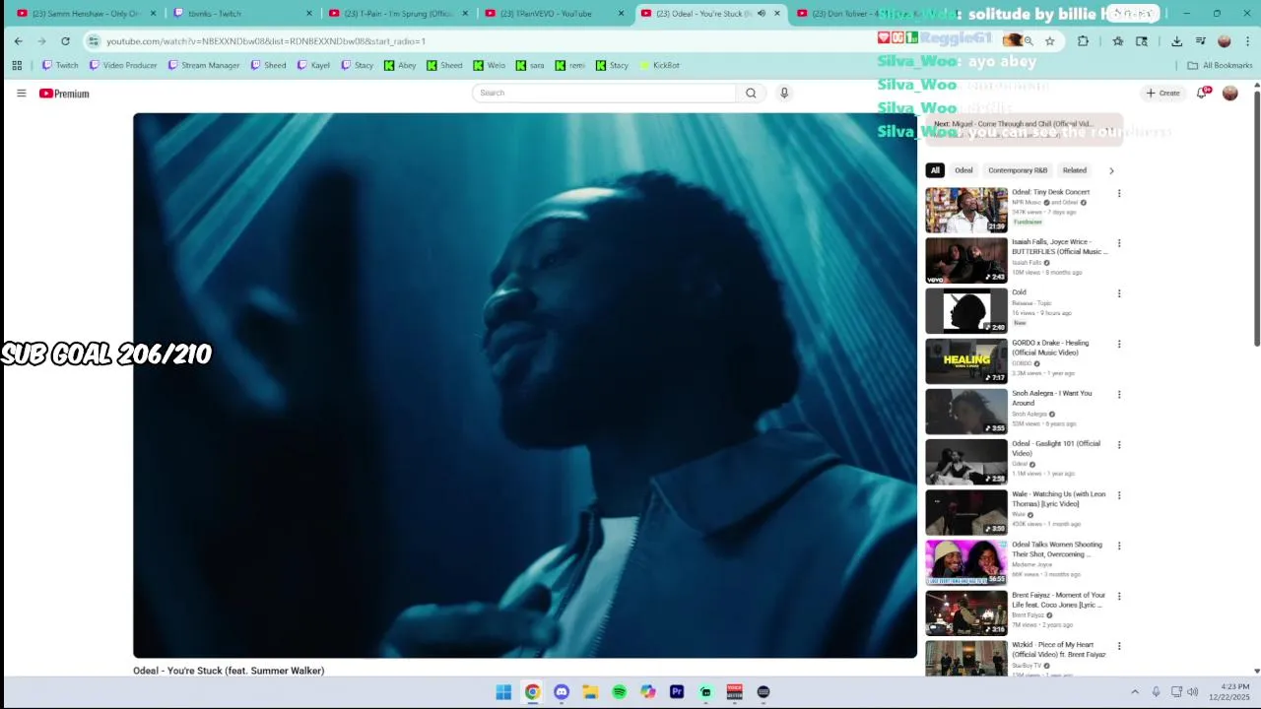Go forward with the browser forward arrow
The width and height of the screenshot is (1261, 709).
[41, 41]
